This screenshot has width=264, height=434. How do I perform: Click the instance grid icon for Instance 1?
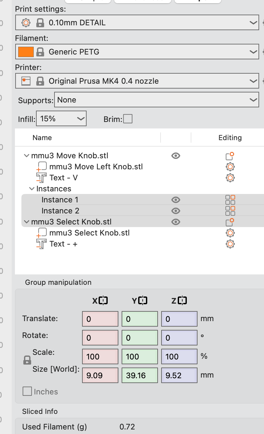(x=230, y=200)
